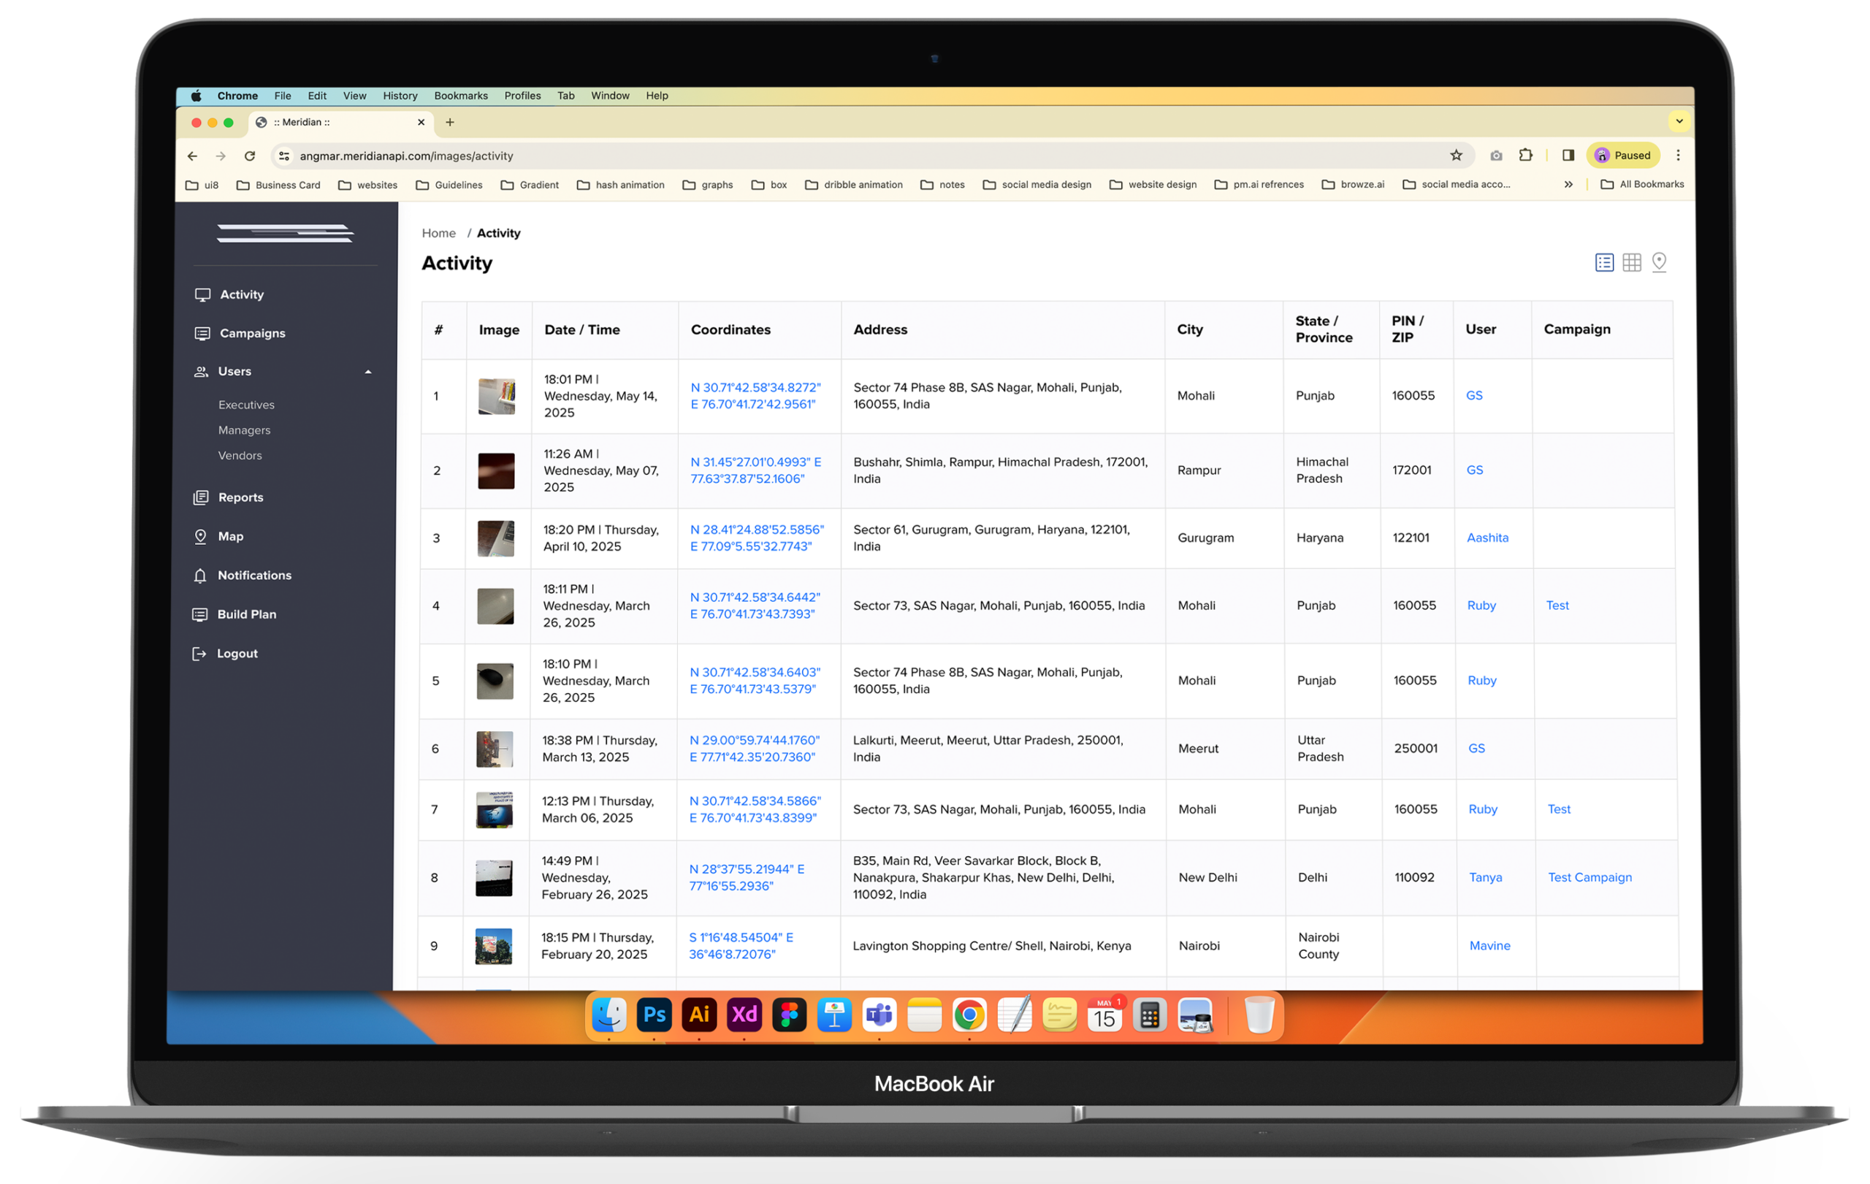This screenshot has width=1870, height=1184.
Task: Open image thumbnail in row 9
Action: 493,946
